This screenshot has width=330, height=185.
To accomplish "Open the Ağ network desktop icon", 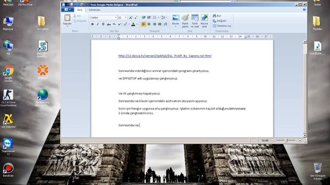I will [x=8, y=47].
